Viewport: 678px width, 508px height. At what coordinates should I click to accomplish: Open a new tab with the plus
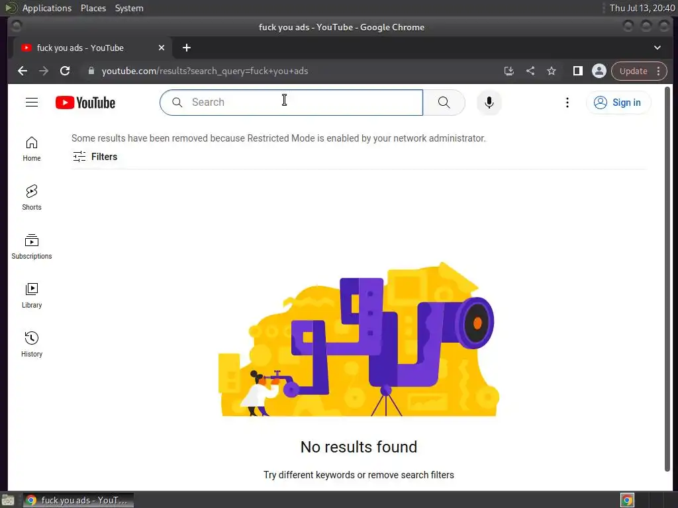tap(186, 48)
